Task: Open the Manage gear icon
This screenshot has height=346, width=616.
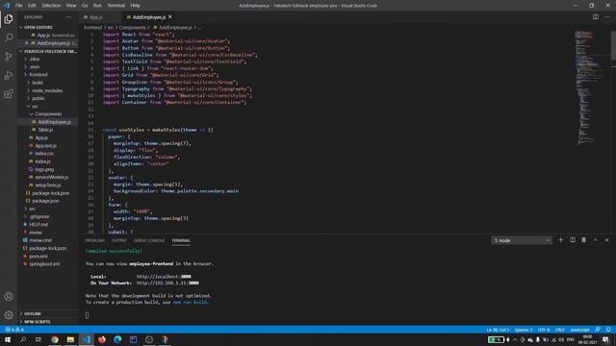Action: (9, 315)
